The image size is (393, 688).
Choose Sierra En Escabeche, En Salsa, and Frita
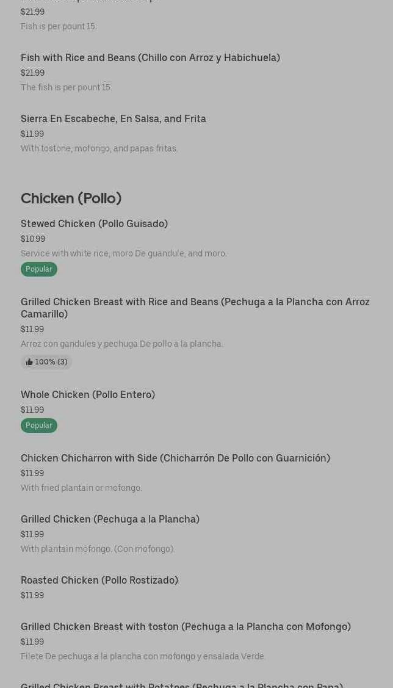114,118
